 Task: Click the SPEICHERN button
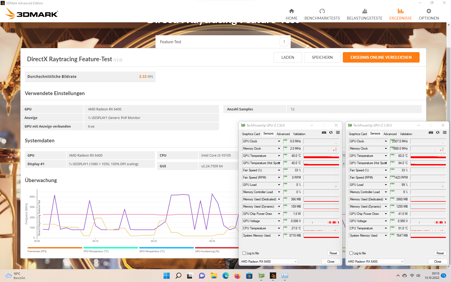point(322,57)
